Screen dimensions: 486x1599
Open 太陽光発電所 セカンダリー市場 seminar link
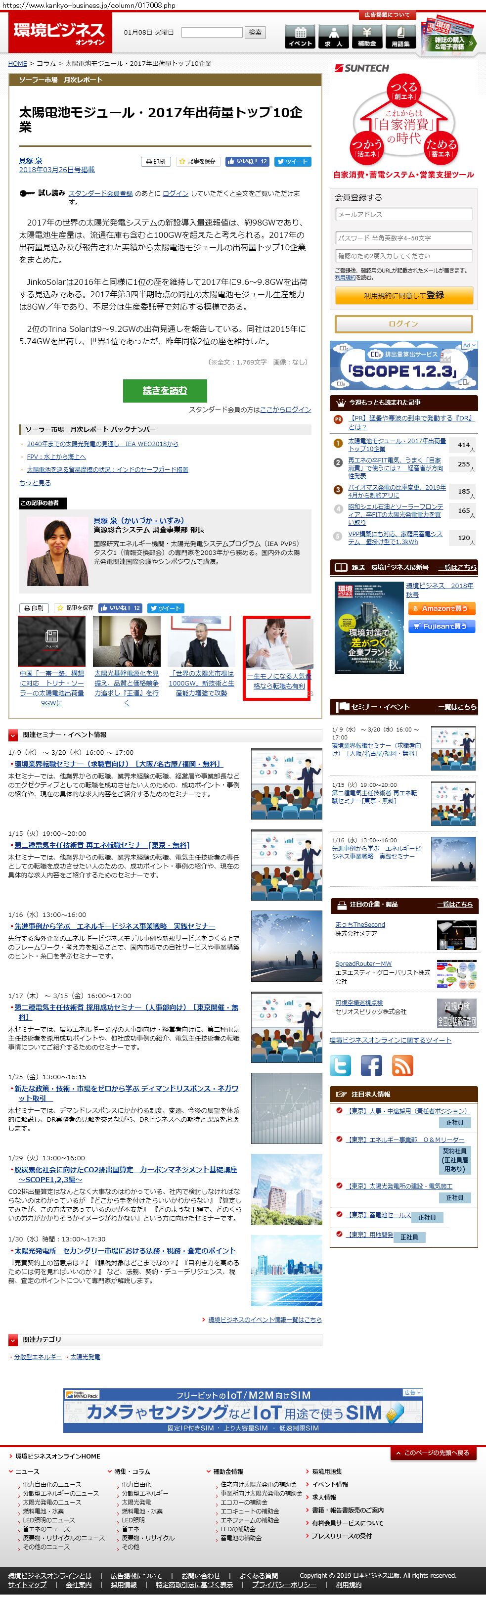pyautogui.click(x=125, y=1251)
